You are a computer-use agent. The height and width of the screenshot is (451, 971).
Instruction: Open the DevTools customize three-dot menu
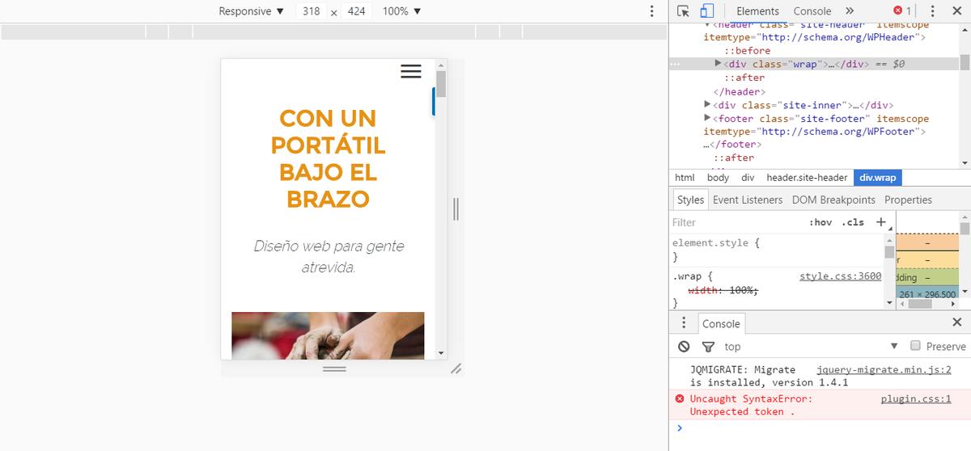click(x=932, y=11)
